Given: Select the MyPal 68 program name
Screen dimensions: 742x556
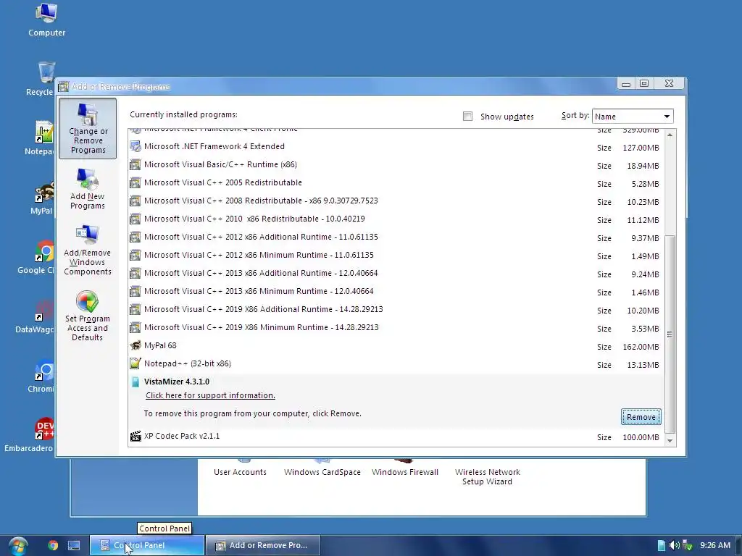Looking at the screenshot, I should pos(160,345).
